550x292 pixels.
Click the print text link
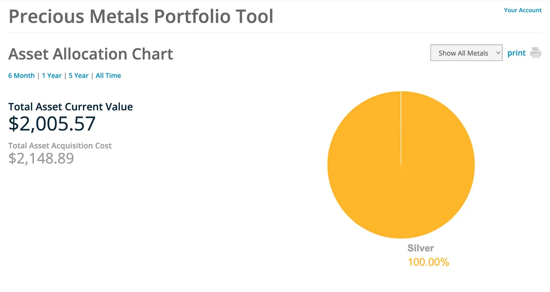coord(516,53)
